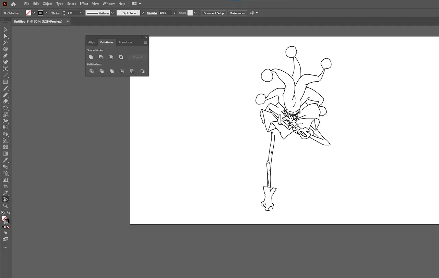Screen dimensions: 439x278
Task: Toggle the drawing mode icon
Action: (5, 232)
